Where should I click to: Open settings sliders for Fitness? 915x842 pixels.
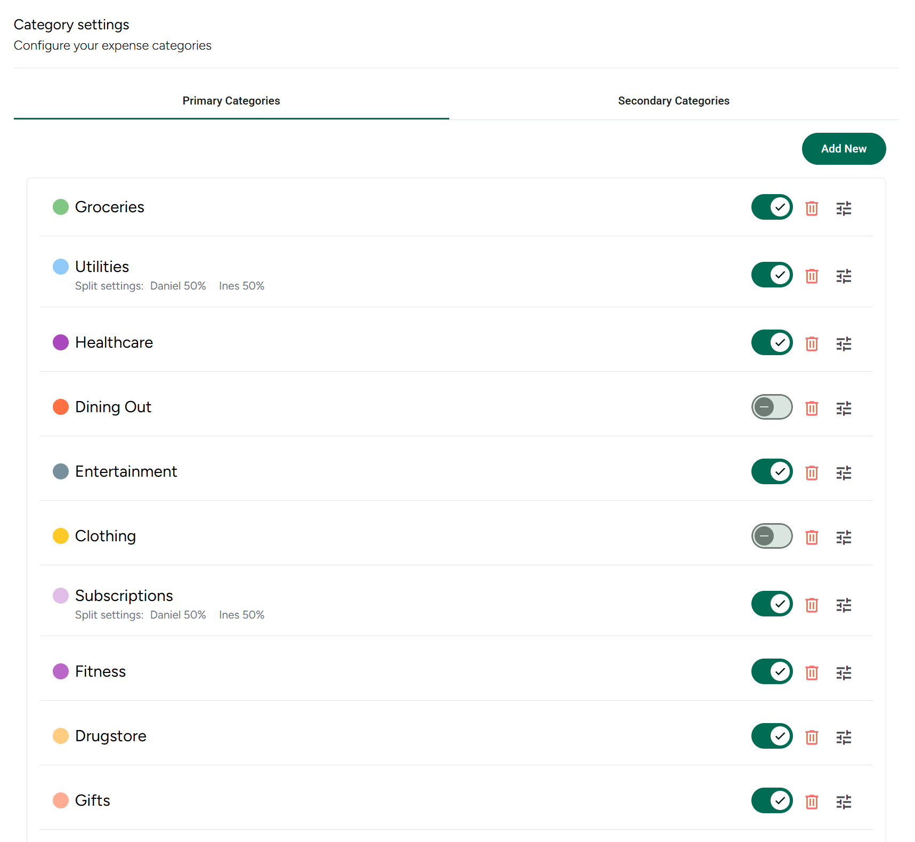click(844, 672)
